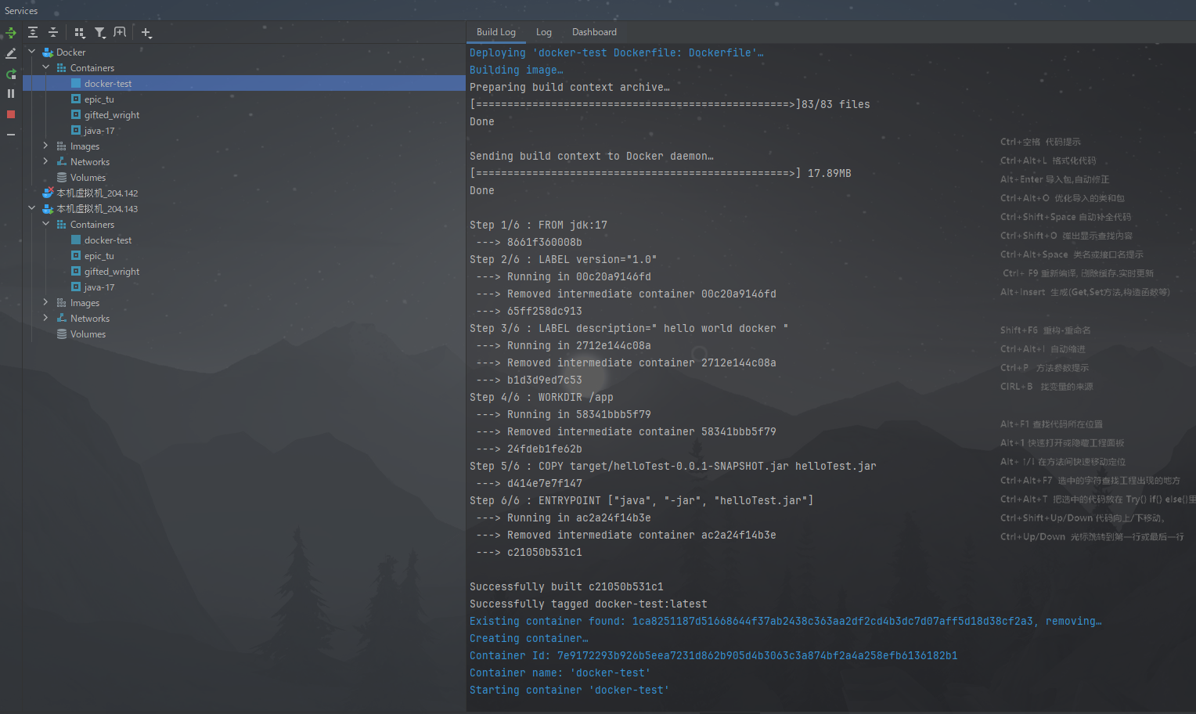
Task: Click the "Step 5/6 : COPY target" line
Action: [x=673, y=466]
